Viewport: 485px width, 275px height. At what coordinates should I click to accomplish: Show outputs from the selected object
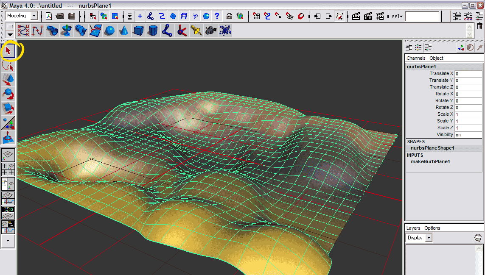[328, 16]
